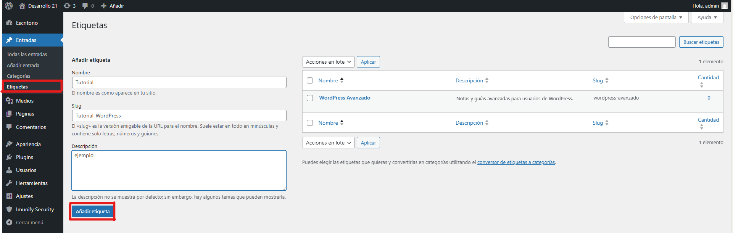Open Medios from the sidebar
Screen dimensions: 733x233
point(24,101)
